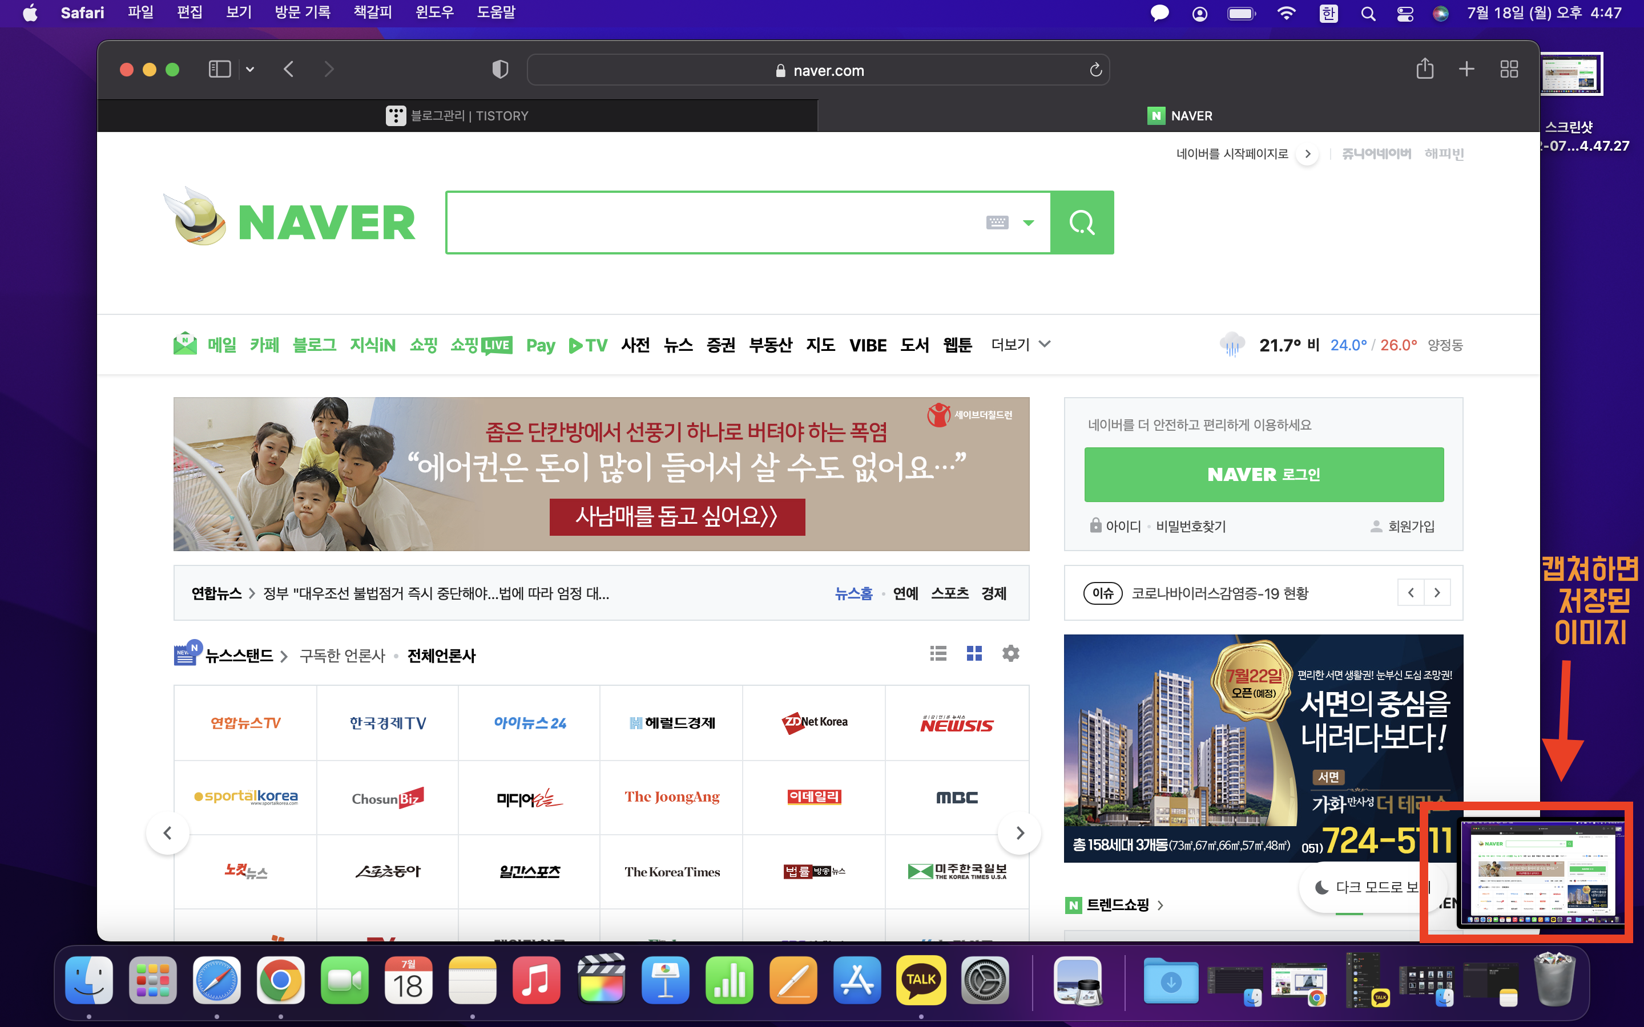Expand the search autocomplete dropdown arrow

[x=1029, y=223]
